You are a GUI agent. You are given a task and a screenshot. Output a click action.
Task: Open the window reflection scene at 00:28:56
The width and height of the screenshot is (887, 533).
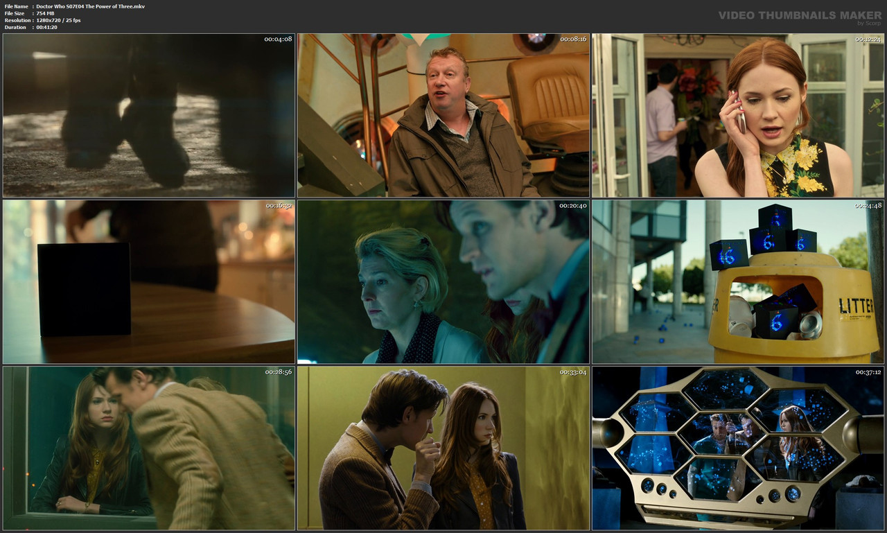coord(148,448)
